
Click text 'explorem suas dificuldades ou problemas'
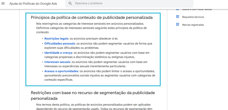point(72,48)
